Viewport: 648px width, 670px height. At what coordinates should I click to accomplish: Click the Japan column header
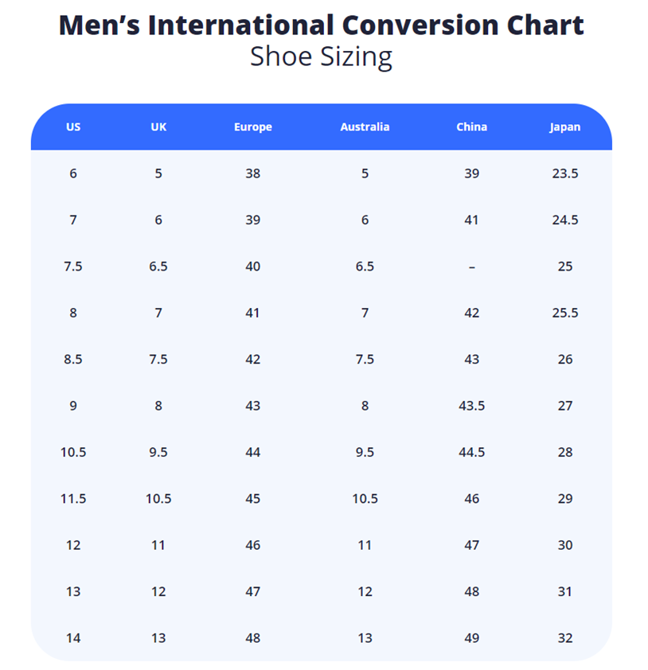(564, 127)
